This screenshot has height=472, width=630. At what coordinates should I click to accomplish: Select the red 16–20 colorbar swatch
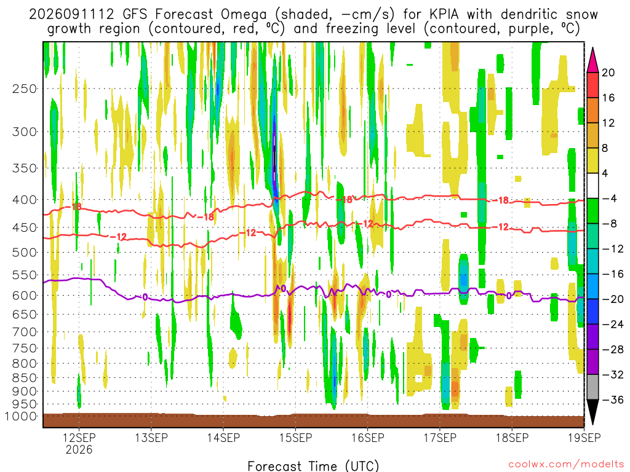click(592, 85)
